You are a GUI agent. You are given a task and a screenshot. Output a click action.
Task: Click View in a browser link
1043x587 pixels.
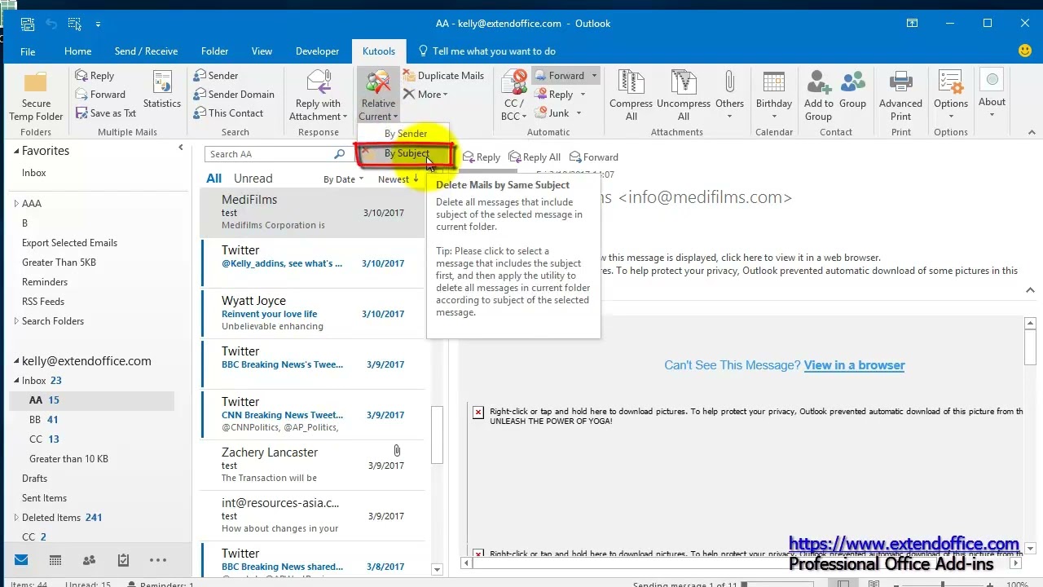(854, 365)
